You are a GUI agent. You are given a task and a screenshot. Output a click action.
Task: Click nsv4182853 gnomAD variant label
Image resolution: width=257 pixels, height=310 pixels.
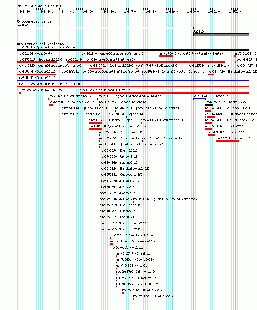click(x=165, y=199)
